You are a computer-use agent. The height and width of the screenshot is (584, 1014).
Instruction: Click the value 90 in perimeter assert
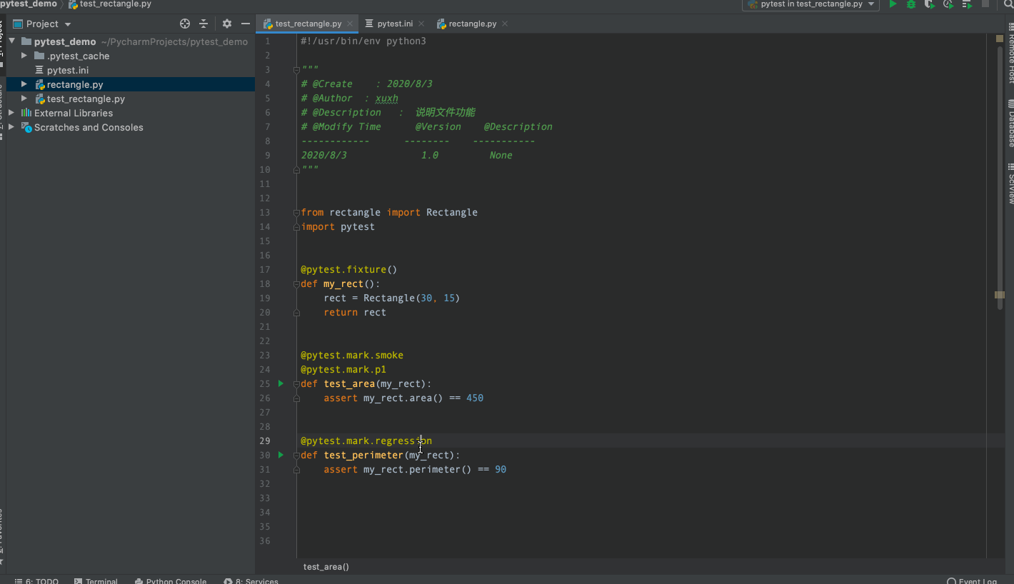pyautogui.click(x=501, y=469)
